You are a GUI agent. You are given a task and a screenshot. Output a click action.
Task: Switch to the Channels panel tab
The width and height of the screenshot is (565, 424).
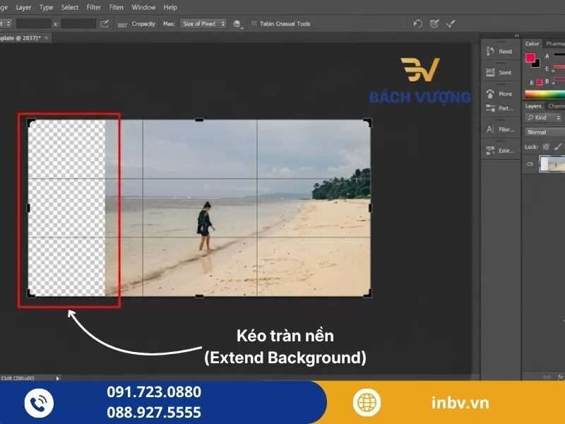556,106
